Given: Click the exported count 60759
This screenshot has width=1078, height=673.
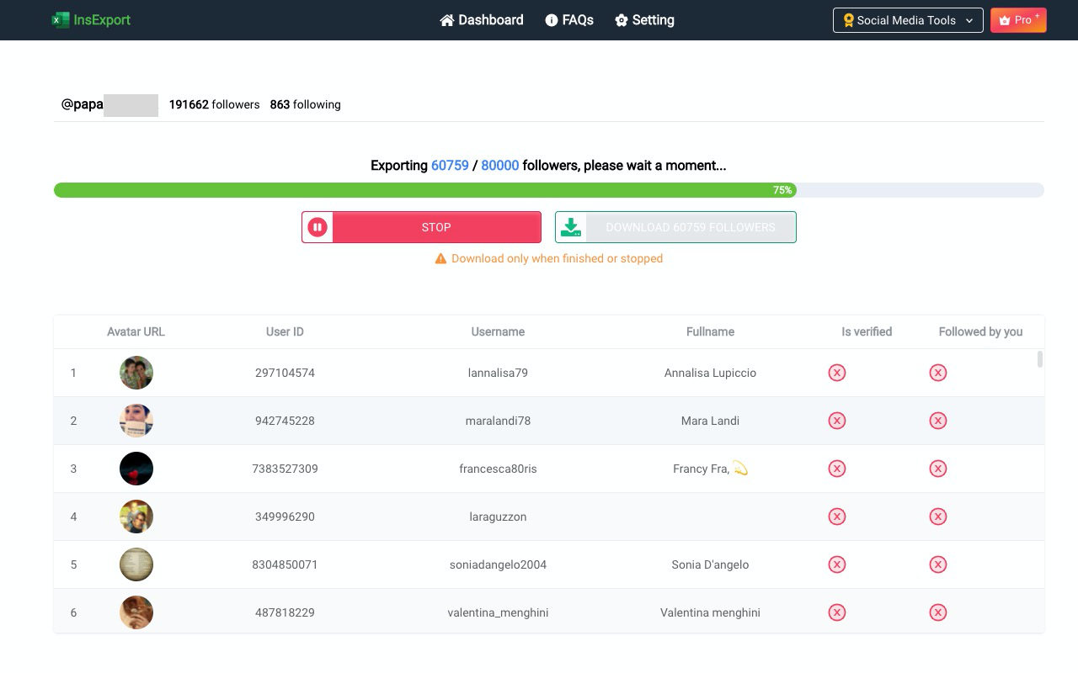Looking at the screenshot, I should [450, 166].
